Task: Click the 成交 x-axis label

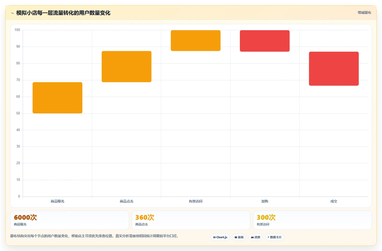Action: 334,201
